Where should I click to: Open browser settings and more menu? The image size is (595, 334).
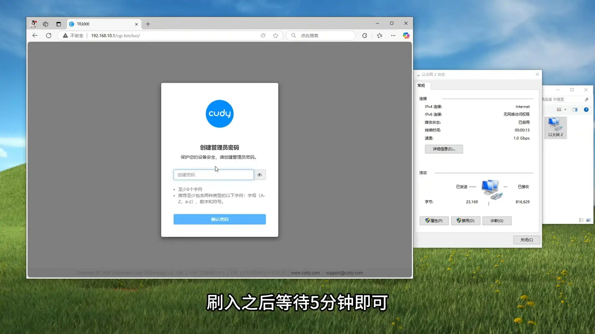(393, 36)
